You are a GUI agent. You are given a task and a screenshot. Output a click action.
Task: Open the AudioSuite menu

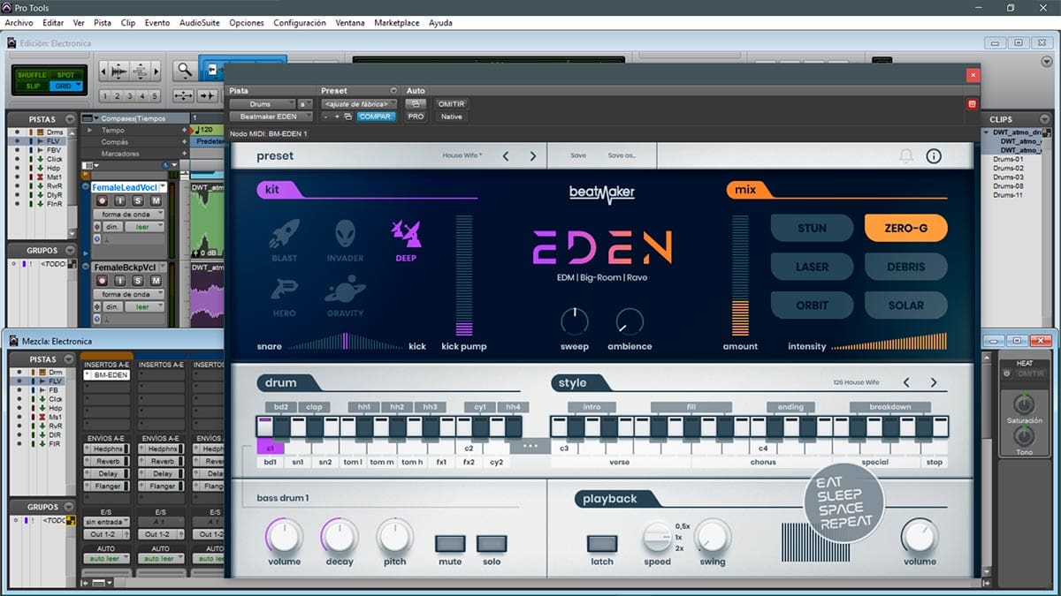(x=200, y=23)
